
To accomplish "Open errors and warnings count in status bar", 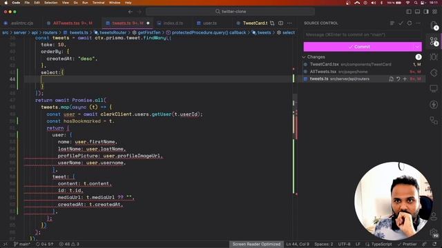I will tap(69, 245).
